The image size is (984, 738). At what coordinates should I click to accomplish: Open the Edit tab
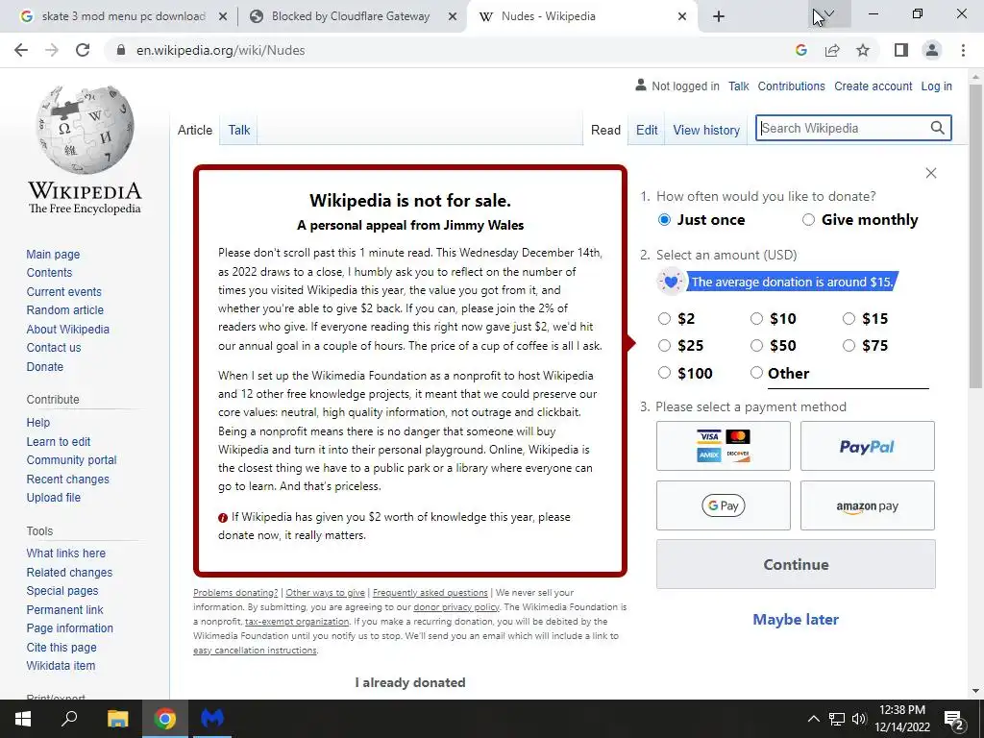(647, 130)
